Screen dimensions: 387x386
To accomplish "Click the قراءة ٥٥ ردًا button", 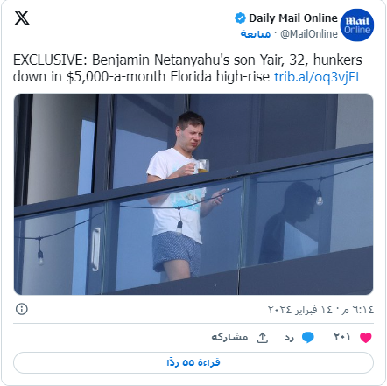I will click(193, 362).
